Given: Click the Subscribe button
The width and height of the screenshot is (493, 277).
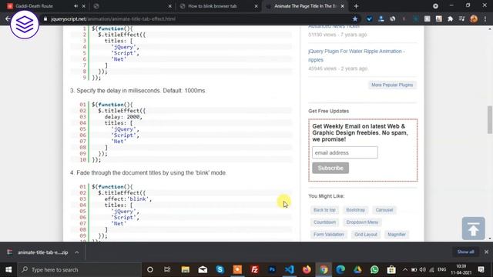Looking at the screenshot, I should coord(330,168).
